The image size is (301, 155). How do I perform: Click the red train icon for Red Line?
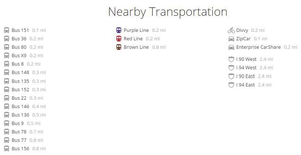point(119,38)
